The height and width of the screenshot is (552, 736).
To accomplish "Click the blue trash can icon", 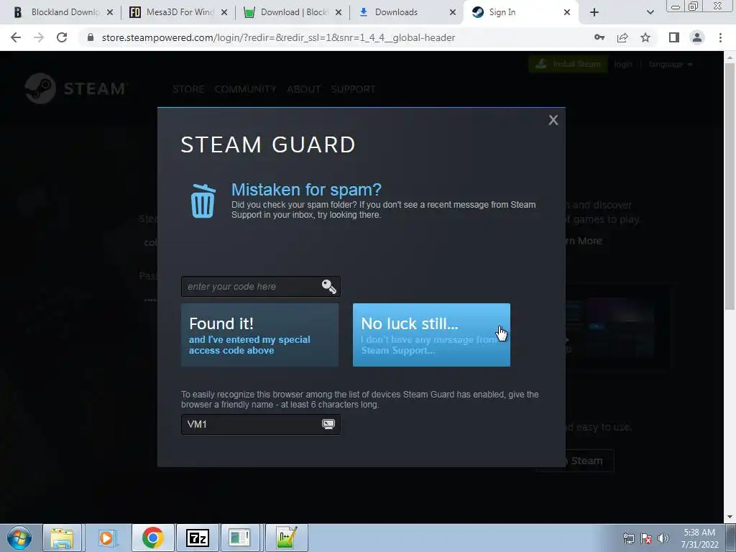I will [203, 201].
